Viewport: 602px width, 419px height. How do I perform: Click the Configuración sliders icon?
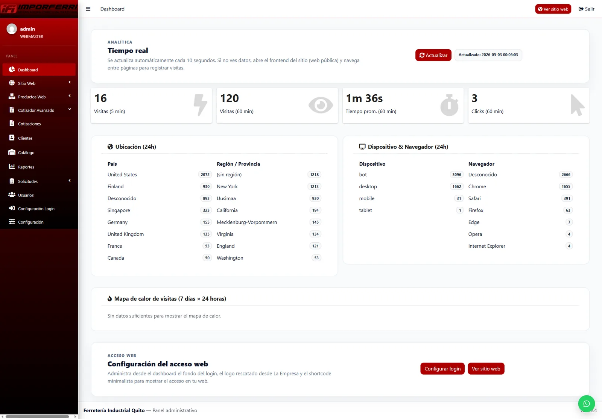click(x=12, y=222)
